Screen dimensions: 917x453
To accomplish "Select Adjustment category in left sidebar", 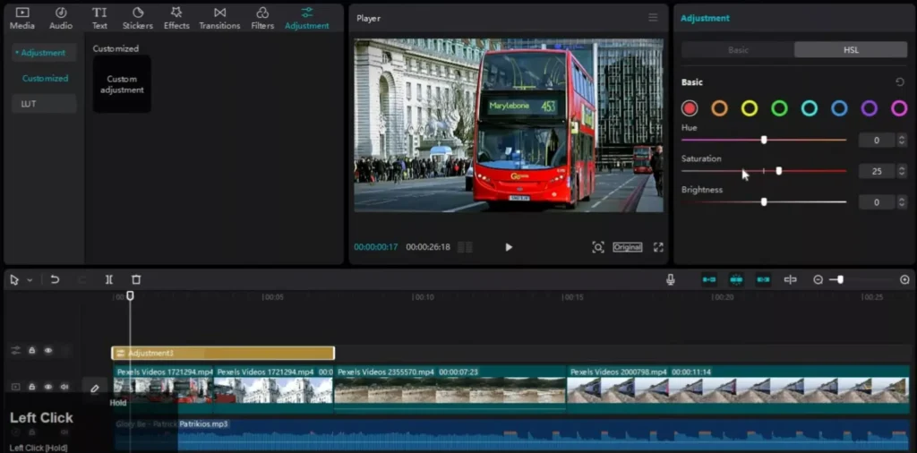I will tap(44, 53).
